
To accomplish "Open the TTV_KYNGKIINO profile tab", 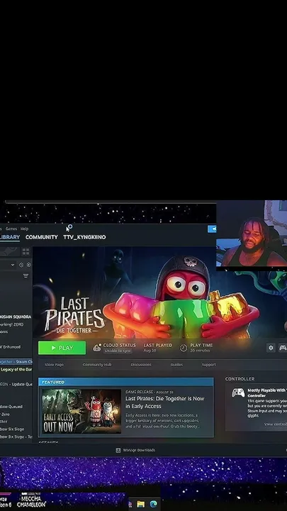I will click(84, 237).
